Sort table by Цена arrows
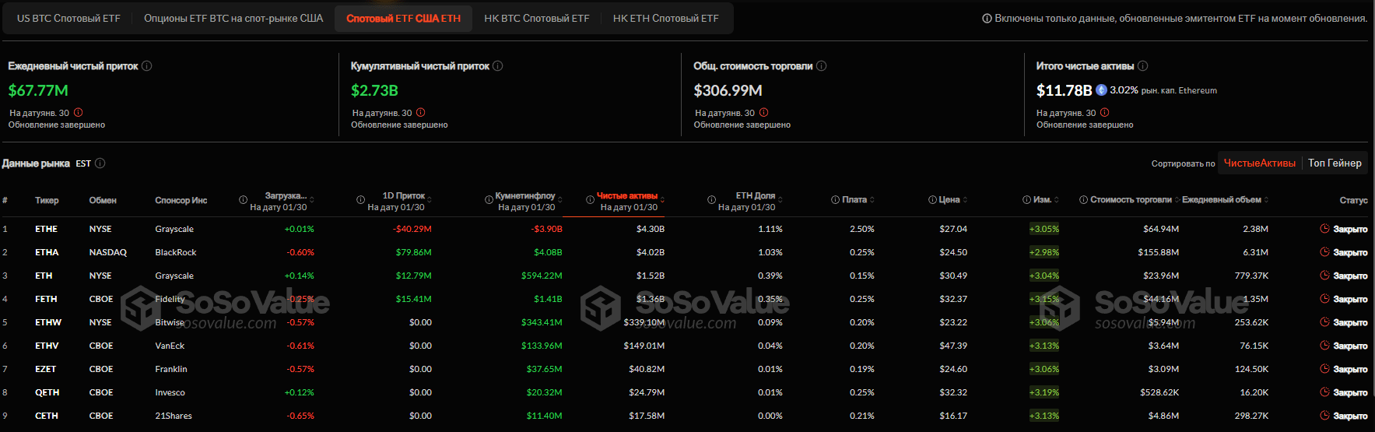Image resolution: width=1375 pixels, height=432 pixels. point(966,200)
